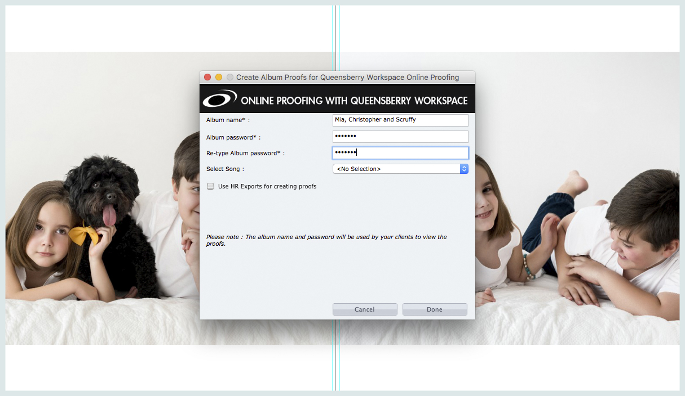Screen dimensions: 685x396
Task: Click the Re-type Album password field
Action: [400, 153]
